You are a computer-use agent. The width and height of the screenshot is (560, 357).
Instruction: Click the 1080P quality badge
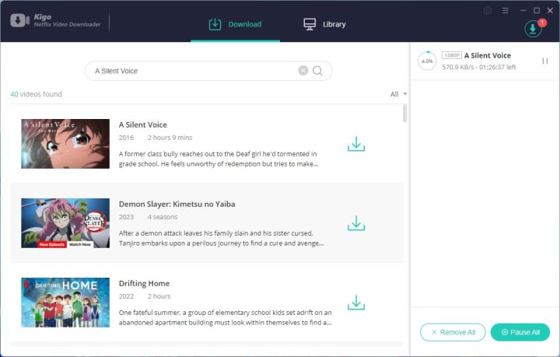[452, 55]
